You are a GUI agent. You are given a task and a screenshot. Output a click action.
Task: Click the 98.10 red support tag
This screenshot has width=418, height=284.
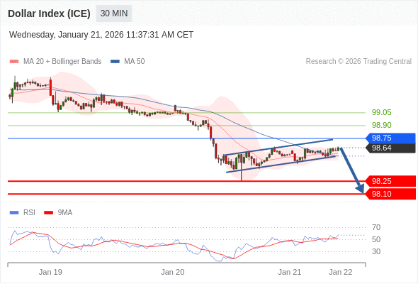tap(390, 194)
